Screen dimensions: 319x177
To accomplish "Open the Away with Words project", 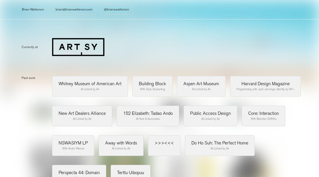I will [x=121, y=145].
